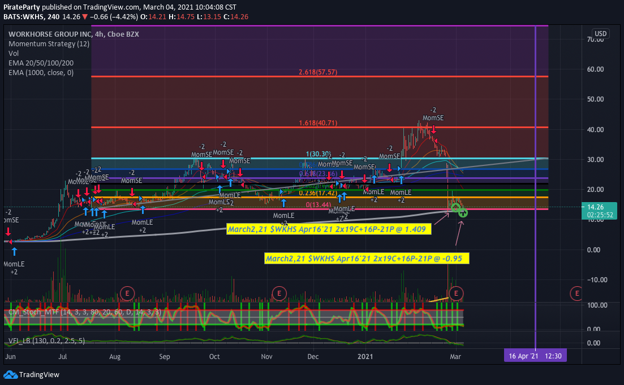Open the earnings E marker right of the Apr 16 line
This screenshot has height=385, width=624.
[576, 294]
